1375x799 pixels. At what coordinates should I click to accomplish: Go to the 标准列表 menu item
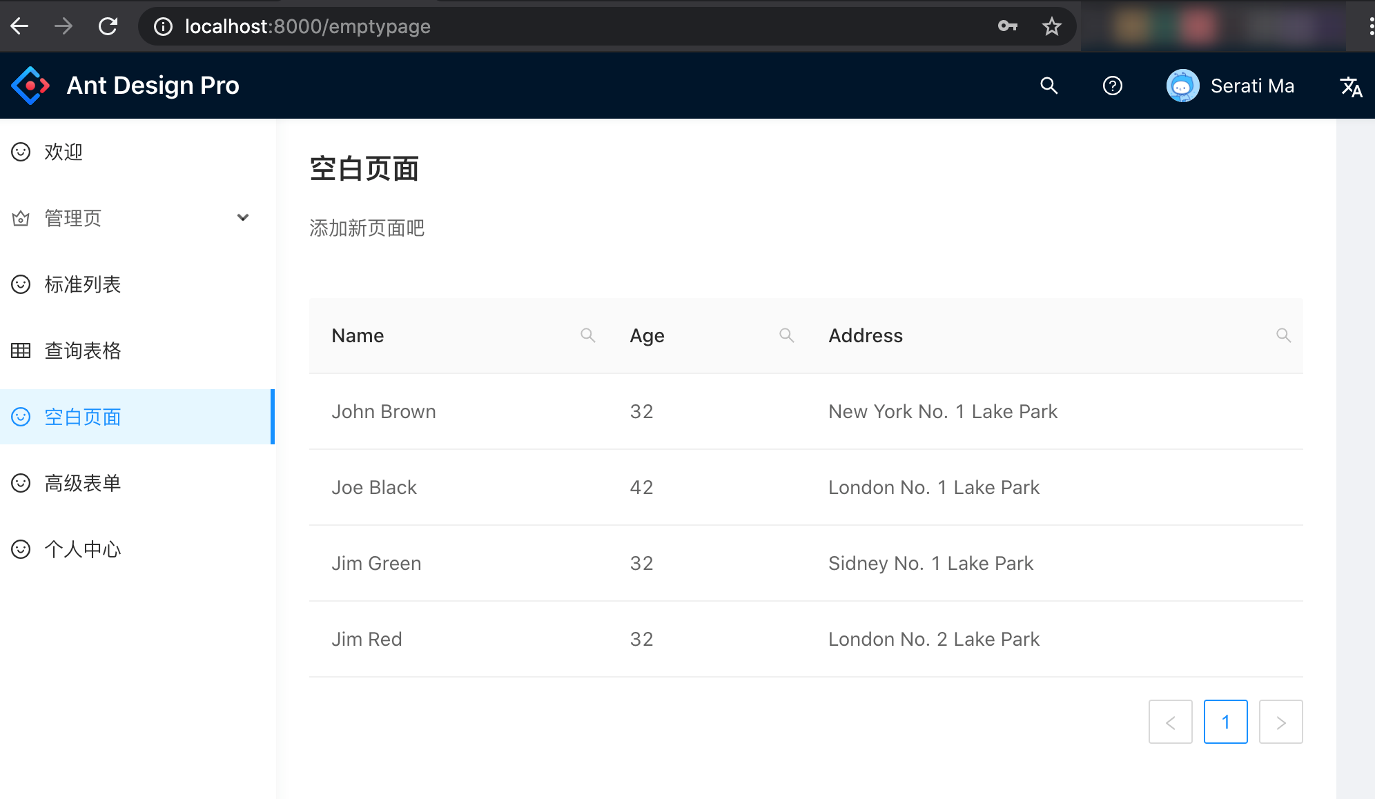83,284
